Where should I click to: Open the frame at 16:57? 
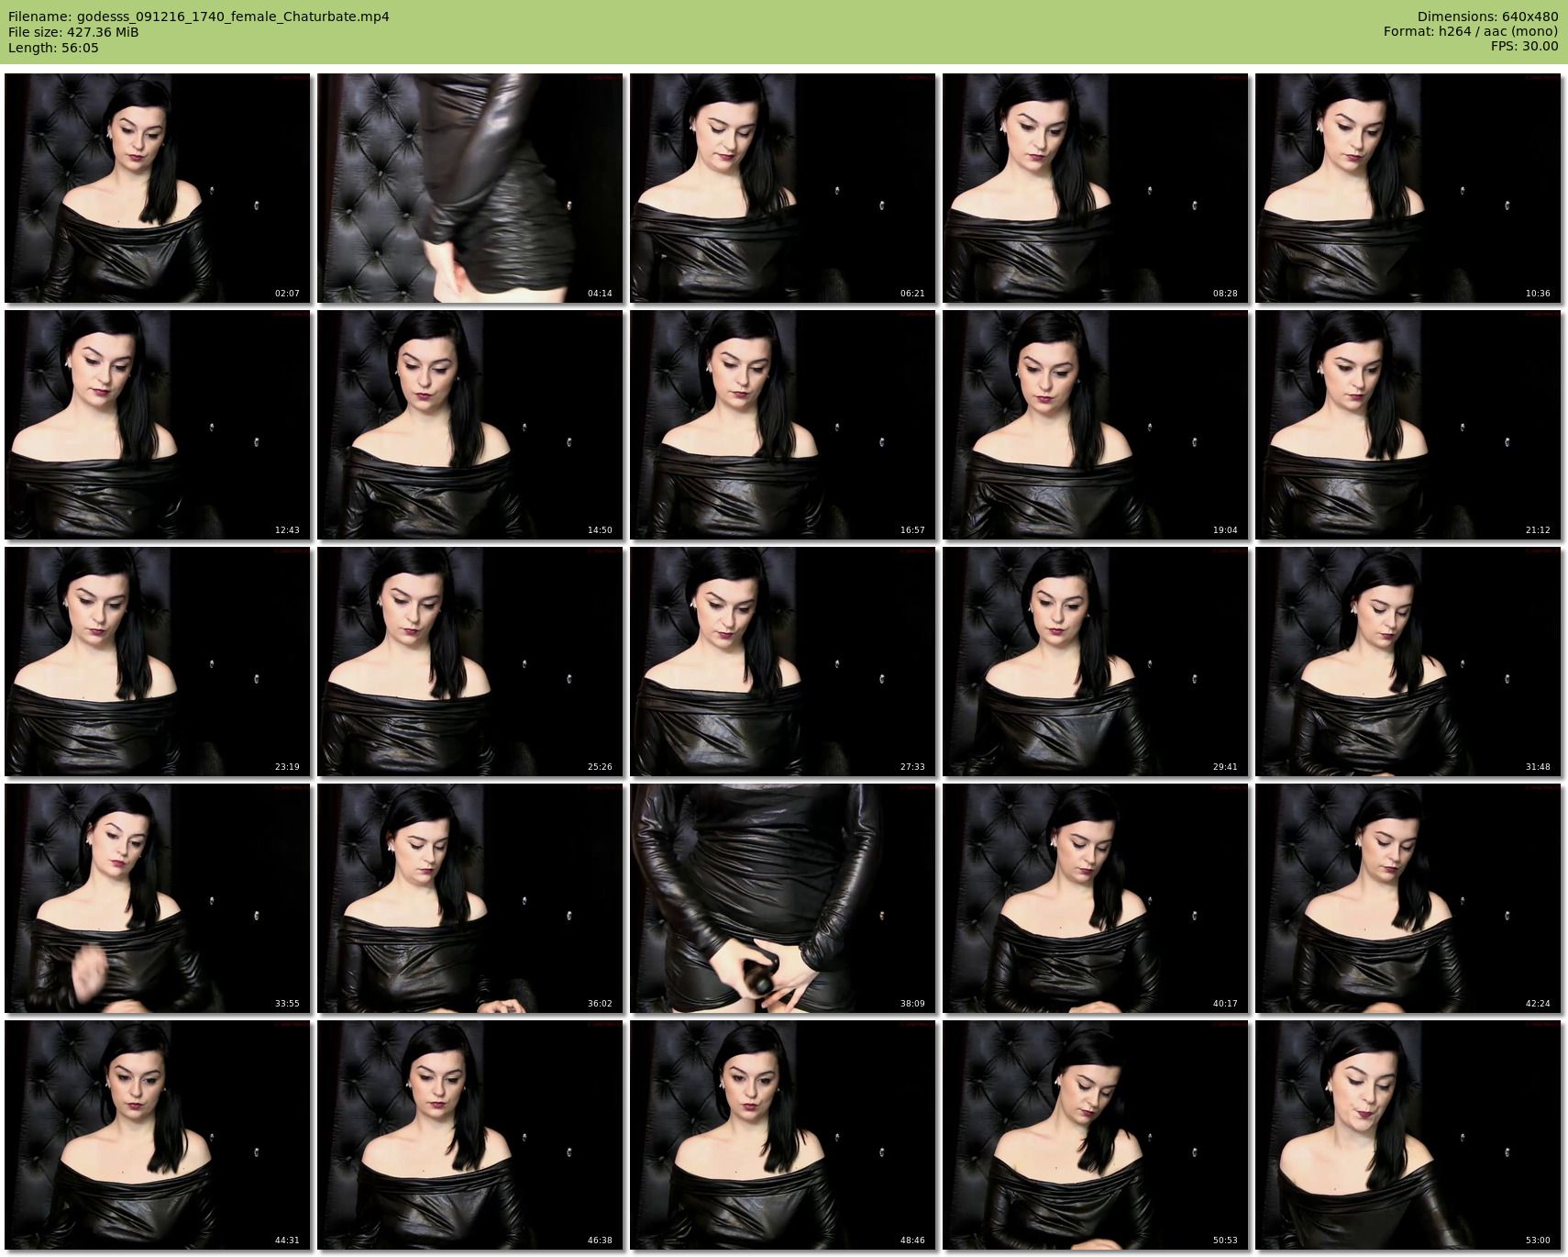782,425
